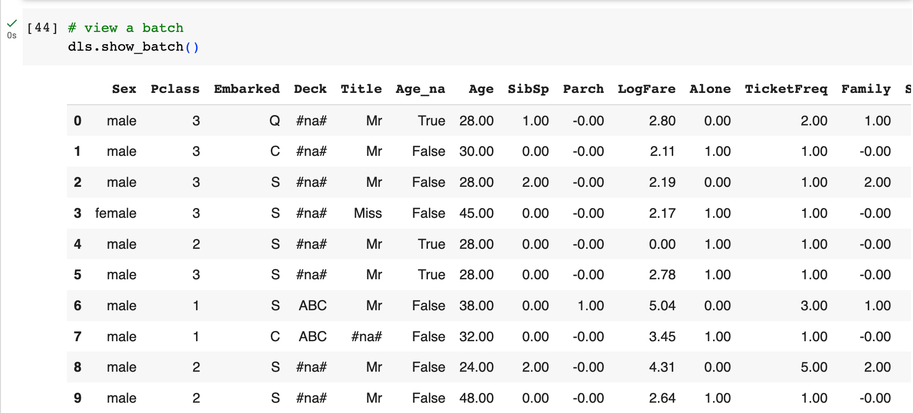This screenshot has width=913, height=413.
Task: Click the 'female' value in row 3
Action: [x=116, y=213]
